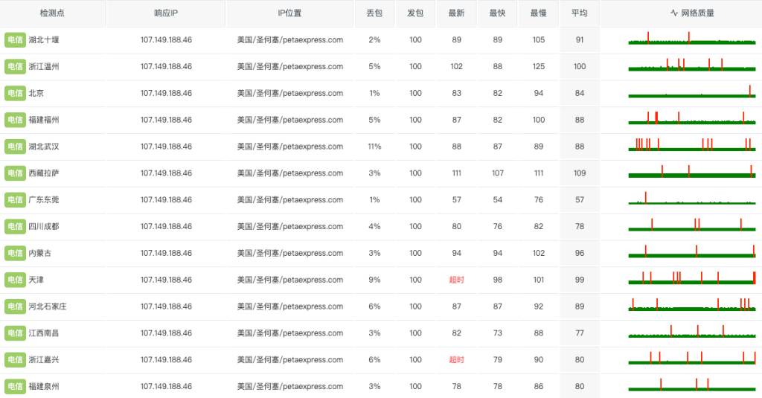Click the 电信 badge for 湖北十堰
762x398 pixels.
15,40
